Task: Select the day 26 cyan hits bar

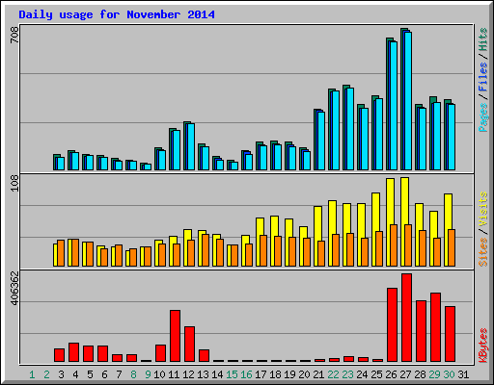Action: [x=394, y=106]
